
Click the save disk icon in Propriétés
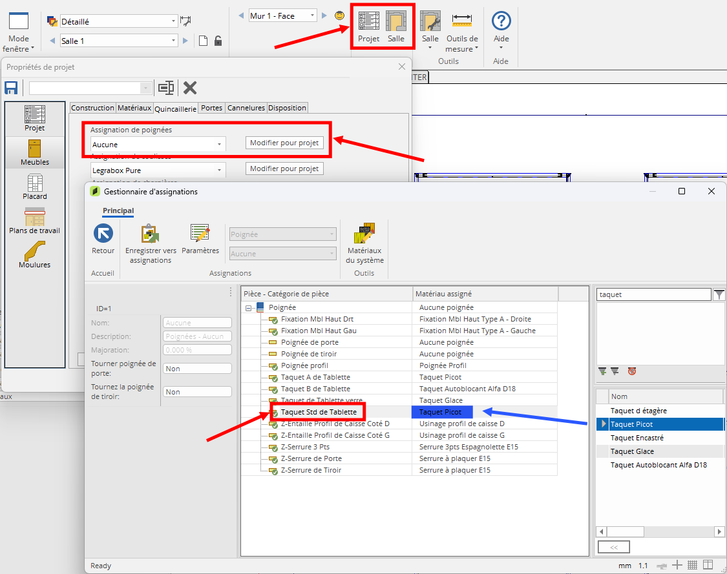tap(11, 88)
